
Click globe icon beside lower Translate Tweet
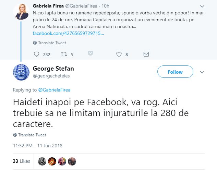coord(15,135)
